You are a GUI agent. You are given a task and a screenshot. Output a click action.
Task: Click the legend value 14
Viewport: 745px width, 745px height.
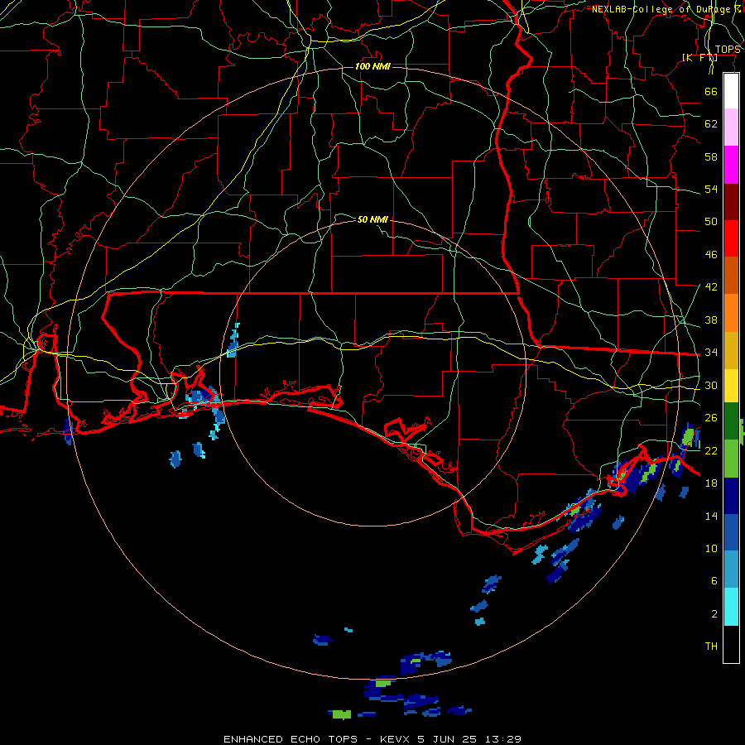(x=711, y=516)
